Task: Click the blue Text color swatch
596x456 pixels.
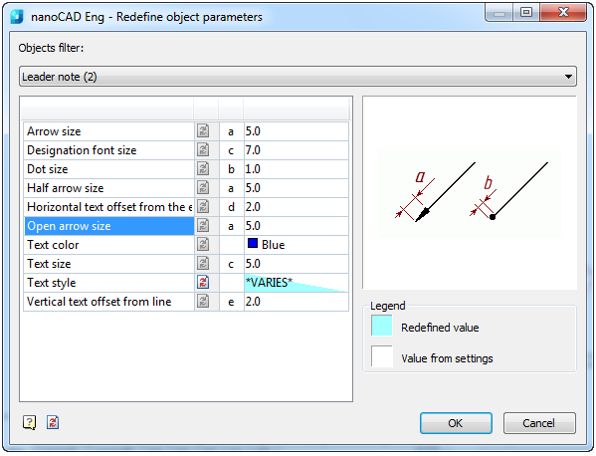Action: coord(253,243)
